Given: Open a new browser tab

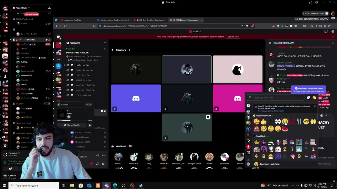Looking at the screenshot, I should pos(207,20).
